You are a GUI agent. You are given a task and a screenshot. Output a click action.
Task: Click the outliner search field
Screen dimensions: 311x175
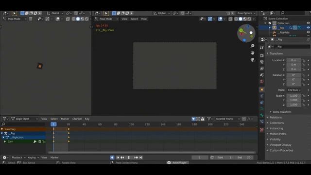(x=292, y=13)
